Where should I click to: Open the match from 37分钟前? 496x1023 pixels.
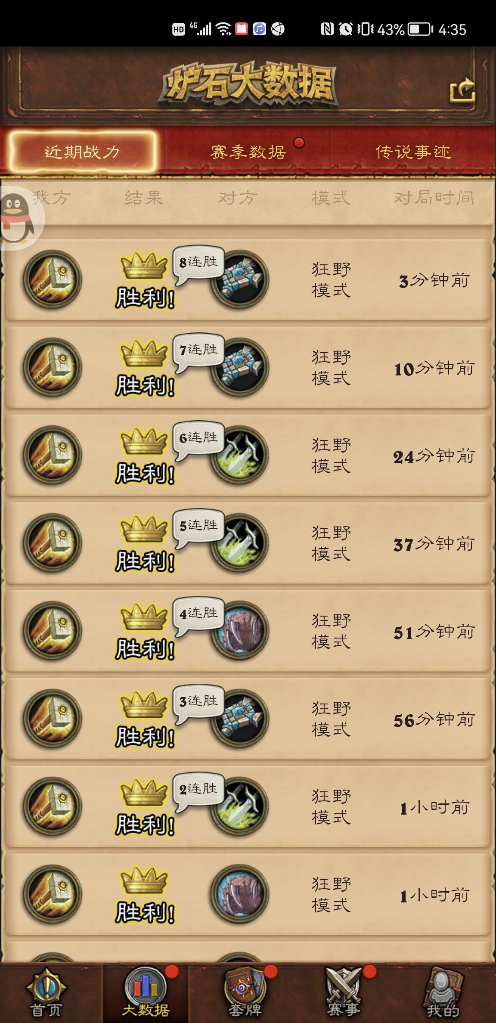(248, 542)
